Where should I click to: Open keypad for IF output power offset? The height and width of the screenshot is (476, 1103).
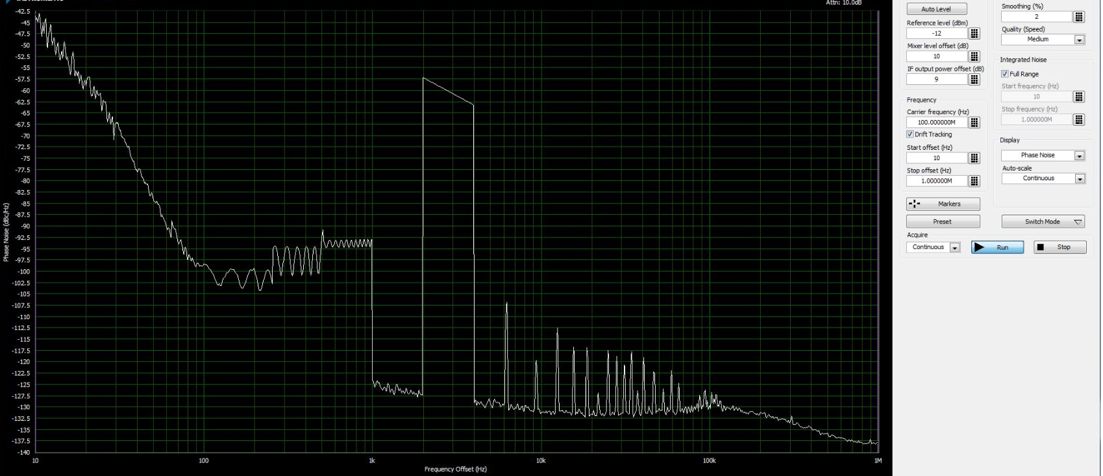[974, 79]
